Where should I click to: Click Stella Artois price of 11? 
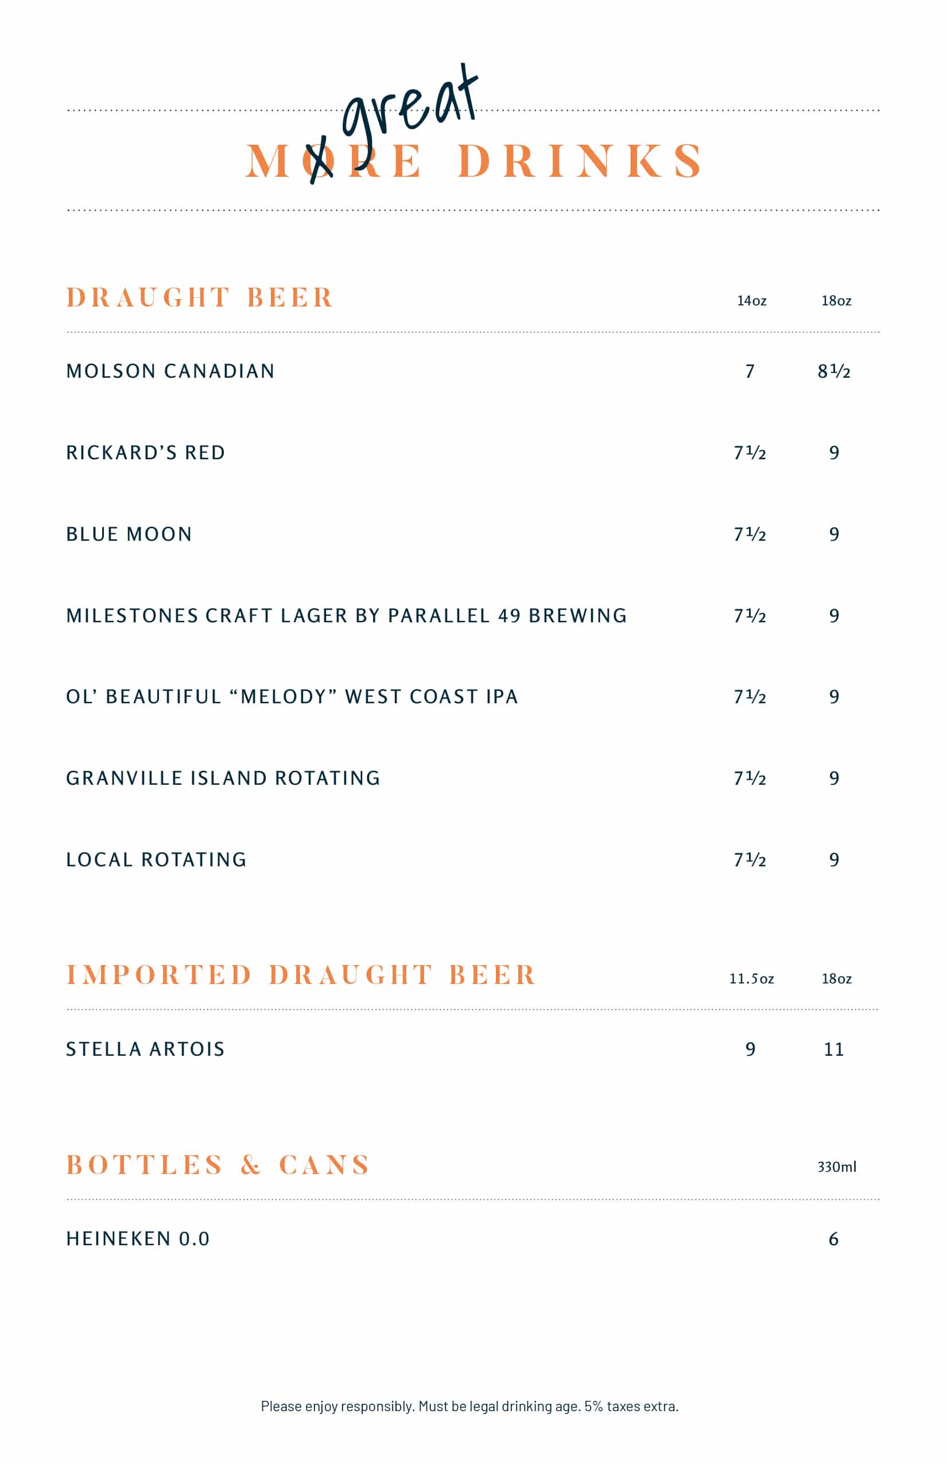(x=834, y=1049)
